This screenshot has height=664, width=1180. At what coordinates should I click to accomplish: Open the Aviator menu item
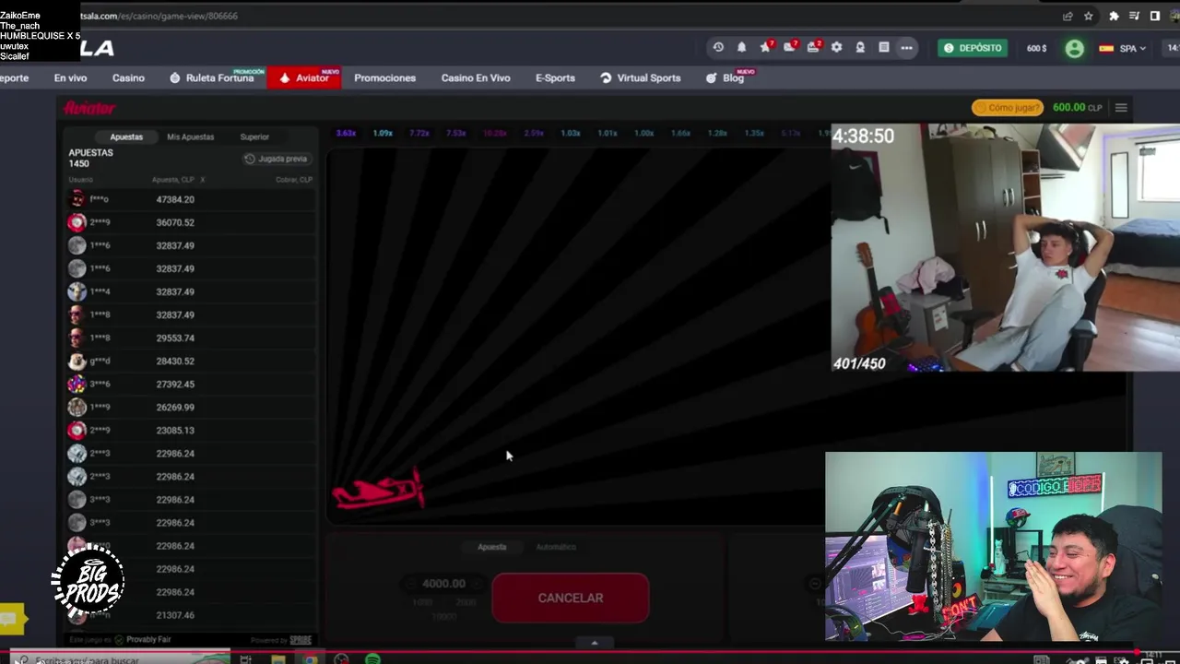point(304,77)
